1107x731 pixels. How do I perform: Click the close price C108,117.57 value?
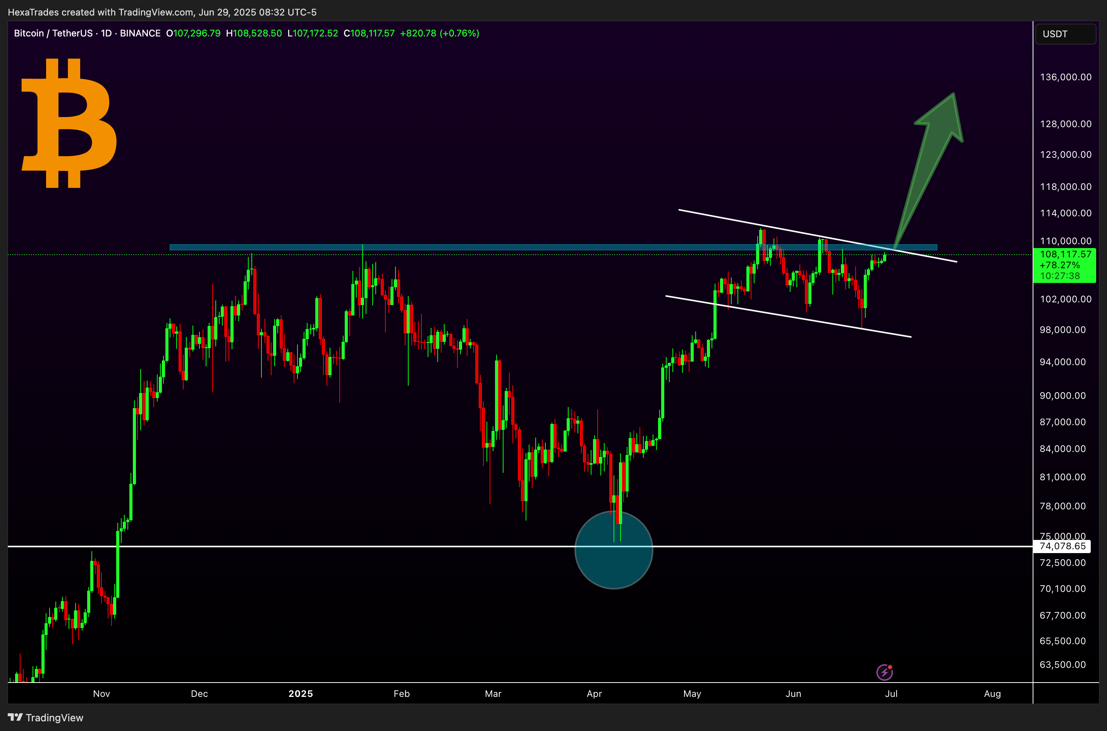click(x=369, y=33)
